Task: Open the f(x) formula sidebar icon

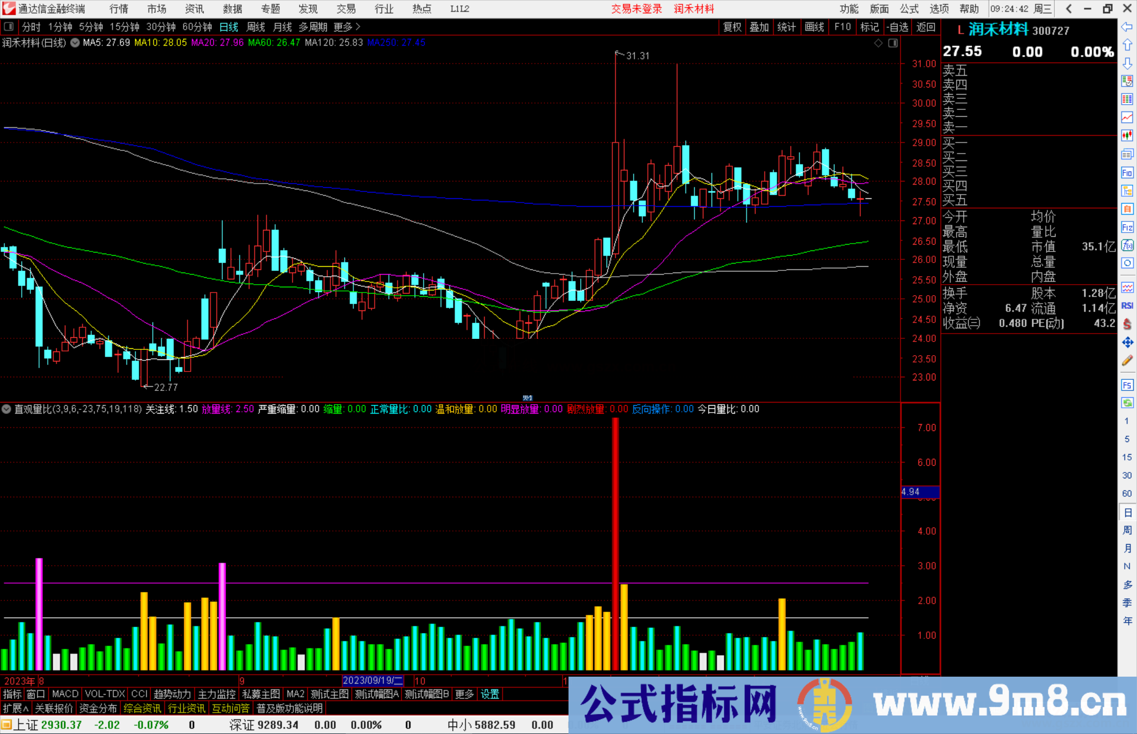Action: tap(1127, 245)
